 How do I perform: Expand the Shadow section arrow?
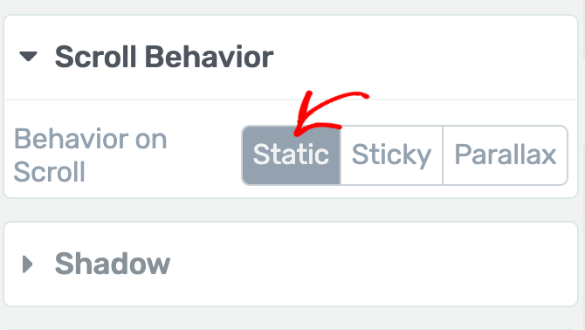(x=27, y=265)
